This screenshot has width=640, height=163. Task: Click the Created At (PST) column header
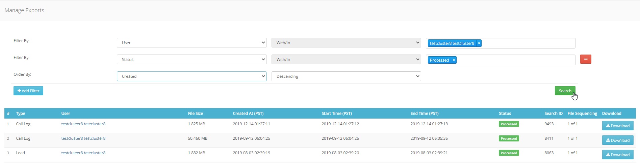click(248, 113)
